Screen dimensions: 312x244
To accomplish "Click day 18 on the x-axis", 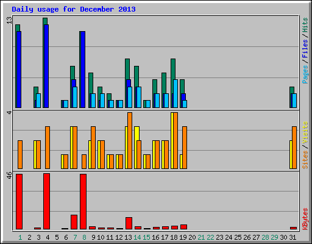I will pos(174,237).
